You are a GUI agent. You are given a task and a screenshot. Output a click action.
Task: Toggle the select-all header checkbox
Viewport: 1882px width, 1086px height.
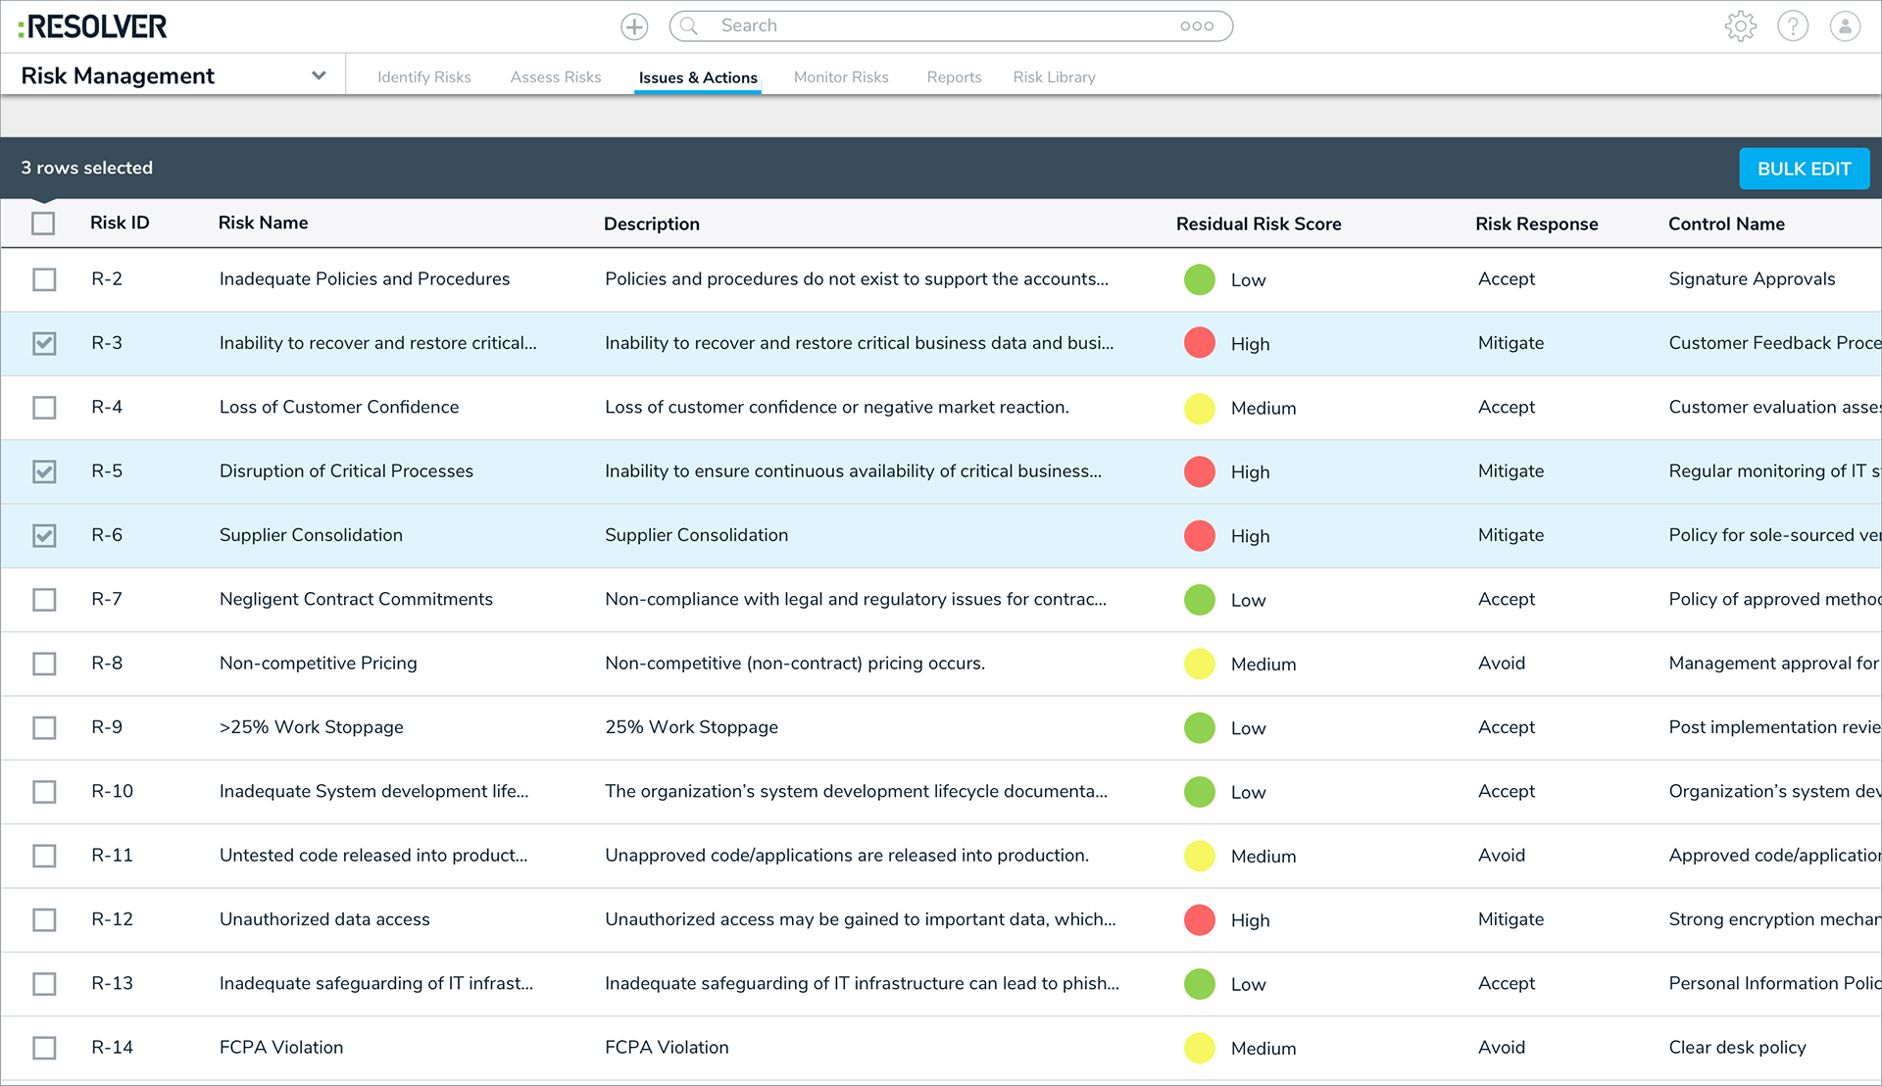43,223
